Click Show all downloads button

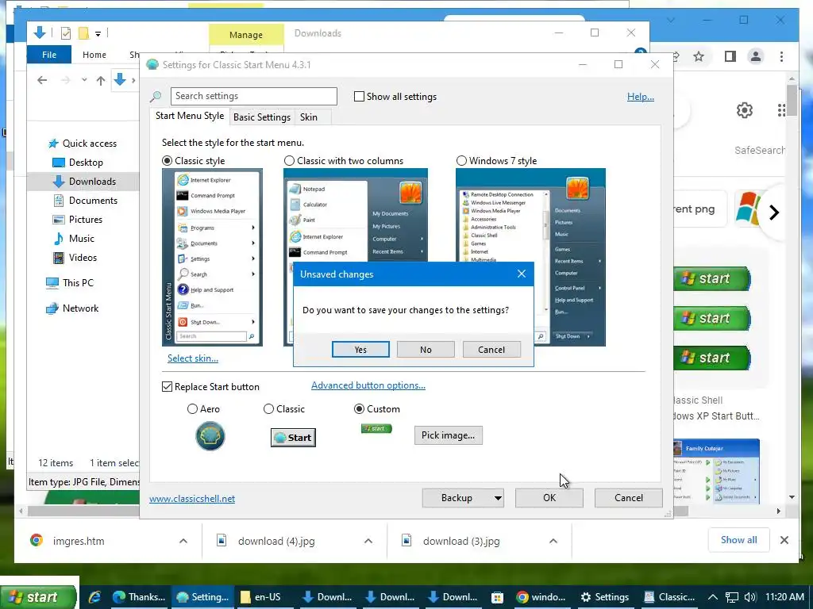(739, 540)
